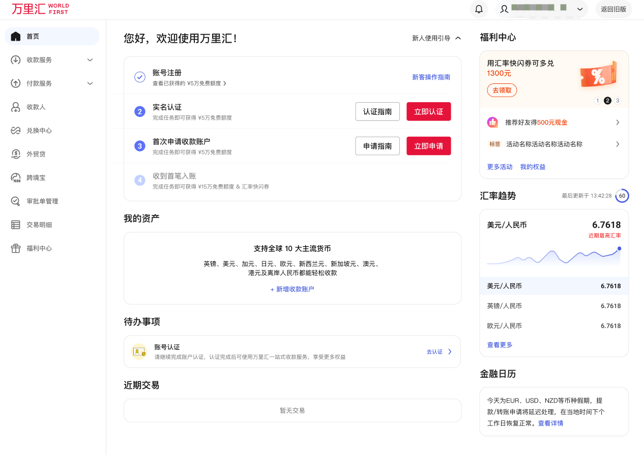Click 去认证 link in 待办事项
Viewport: 644px width, 455px height.
[x=434, y=352]
